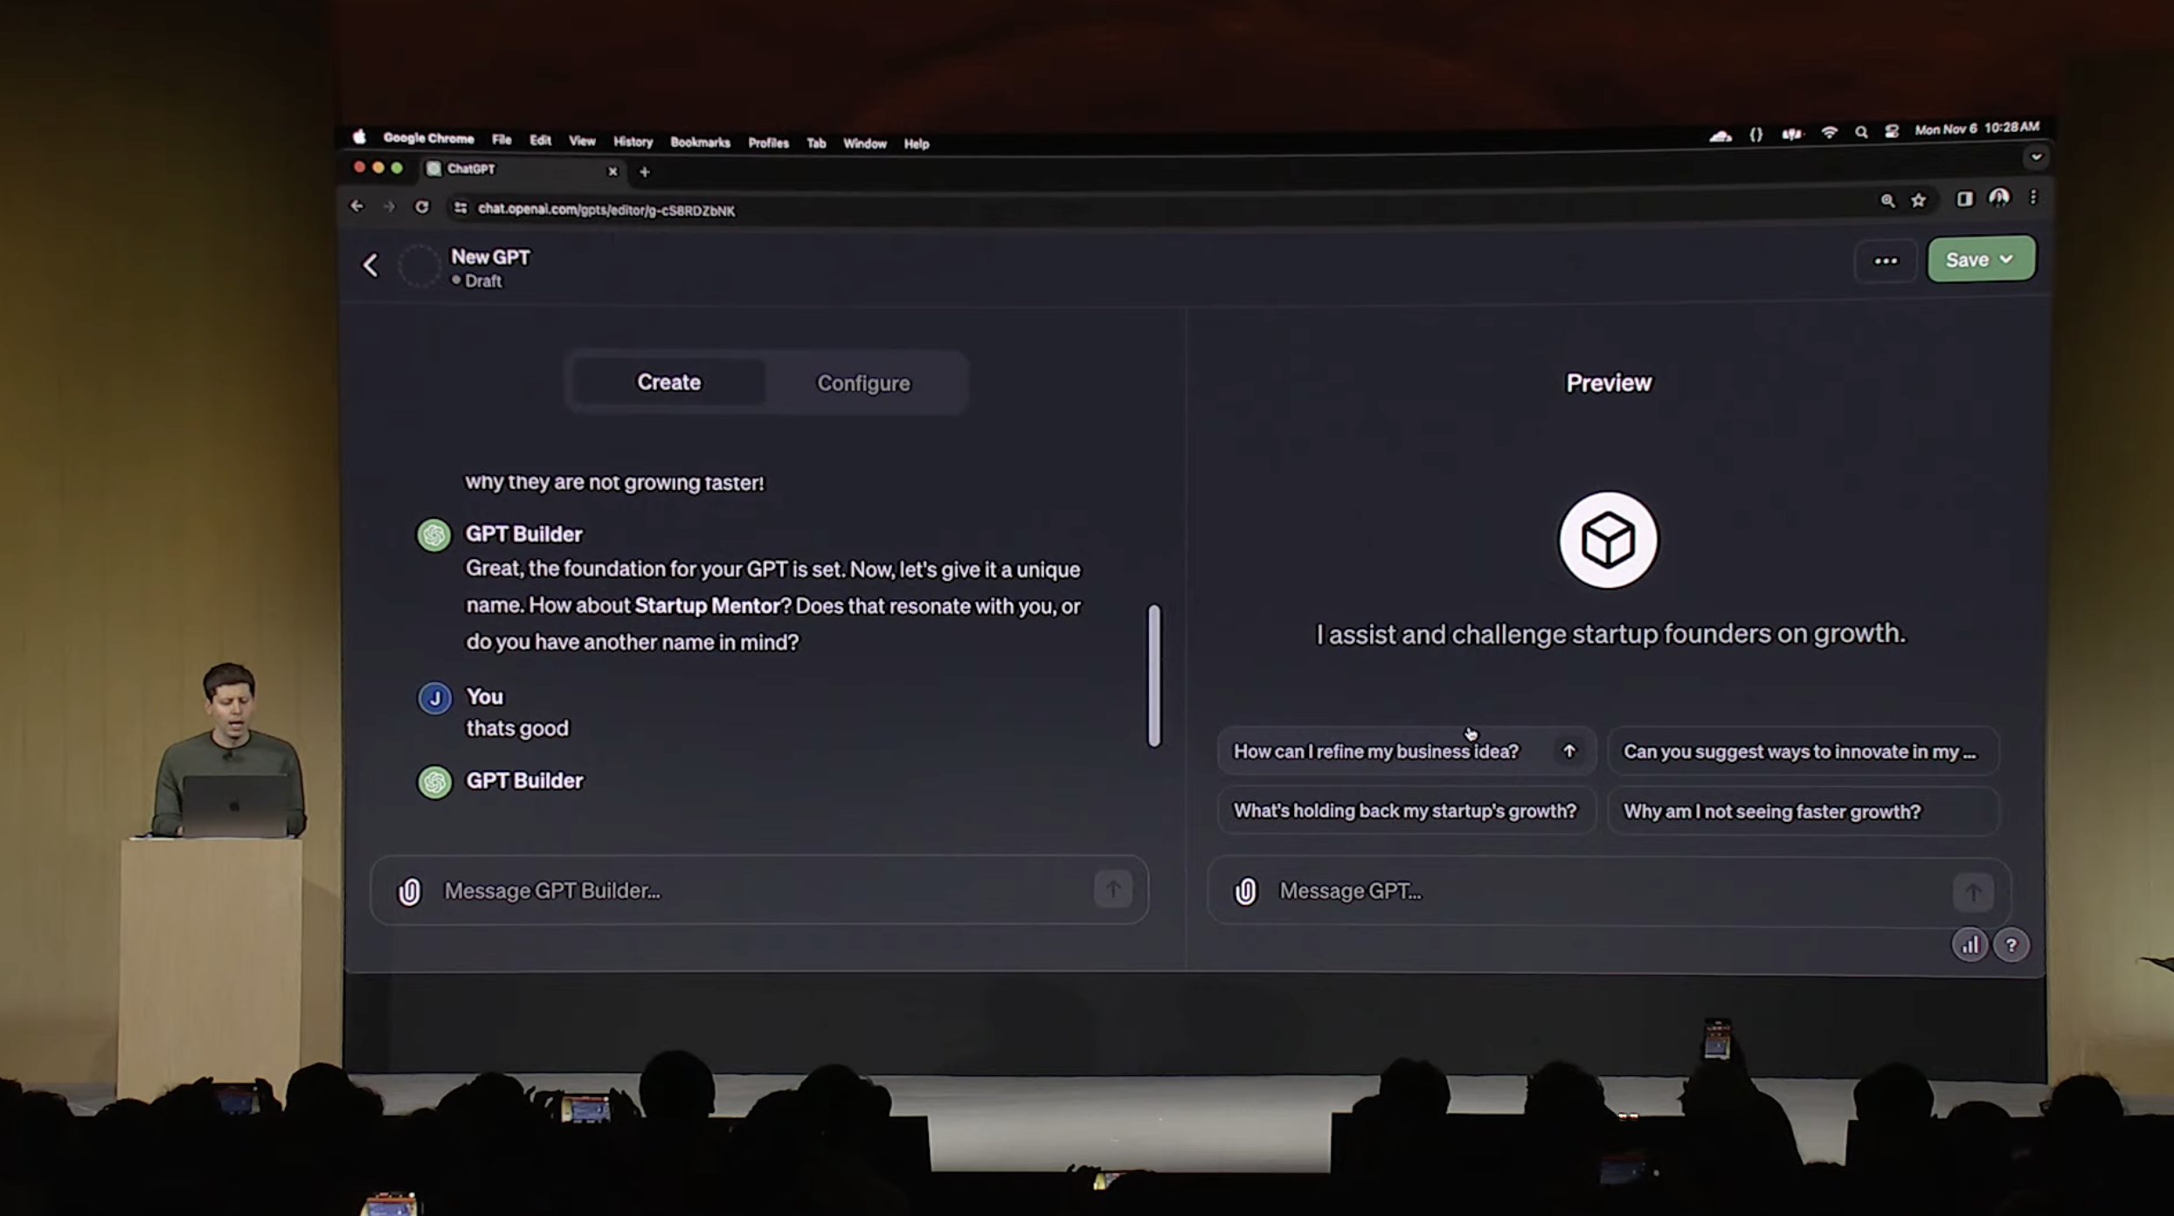The width and height of the screenshot is (2174, 1216).
Task: Click the attachment/upload icon in Preview
Action: (1243, 889)
